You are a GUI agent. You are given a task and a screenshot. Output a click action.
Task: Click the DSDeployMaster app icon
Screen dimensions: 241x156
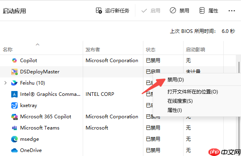pos(14,72)
